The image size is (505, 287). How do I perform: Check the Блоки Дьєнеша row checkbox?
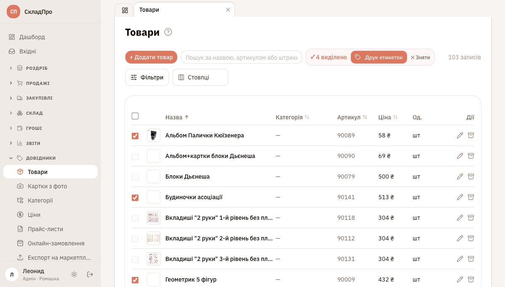pos(135,177)
